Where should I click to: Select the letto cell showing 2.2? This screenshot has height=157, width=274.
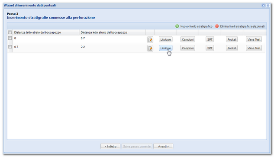(113, 48)
